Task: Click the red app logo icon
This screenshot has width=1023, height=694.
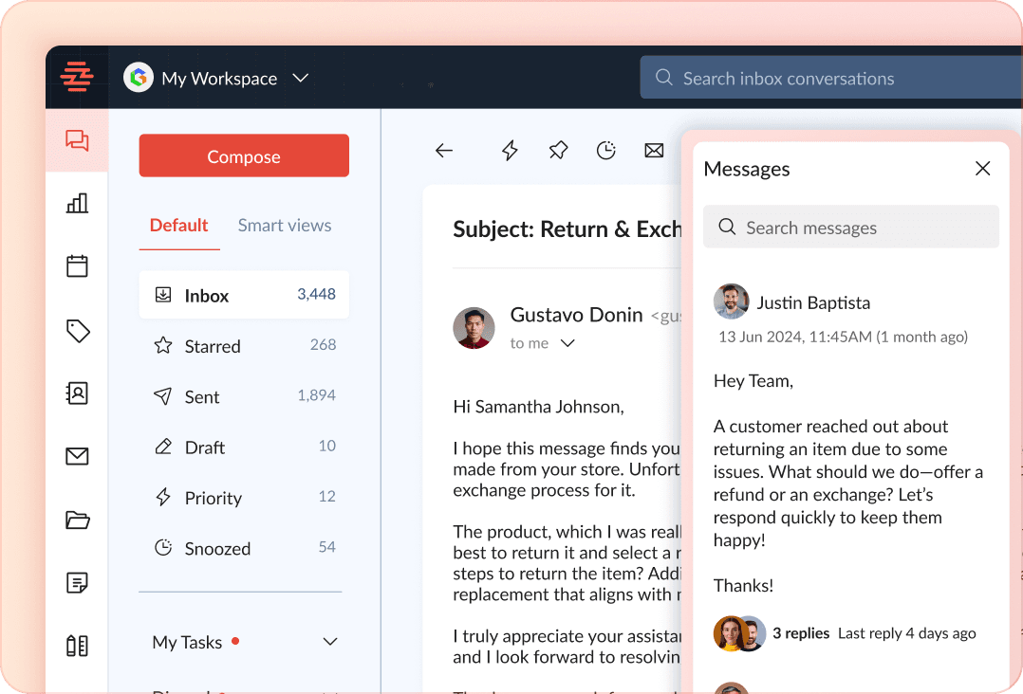Action: [x=77, y=77]
